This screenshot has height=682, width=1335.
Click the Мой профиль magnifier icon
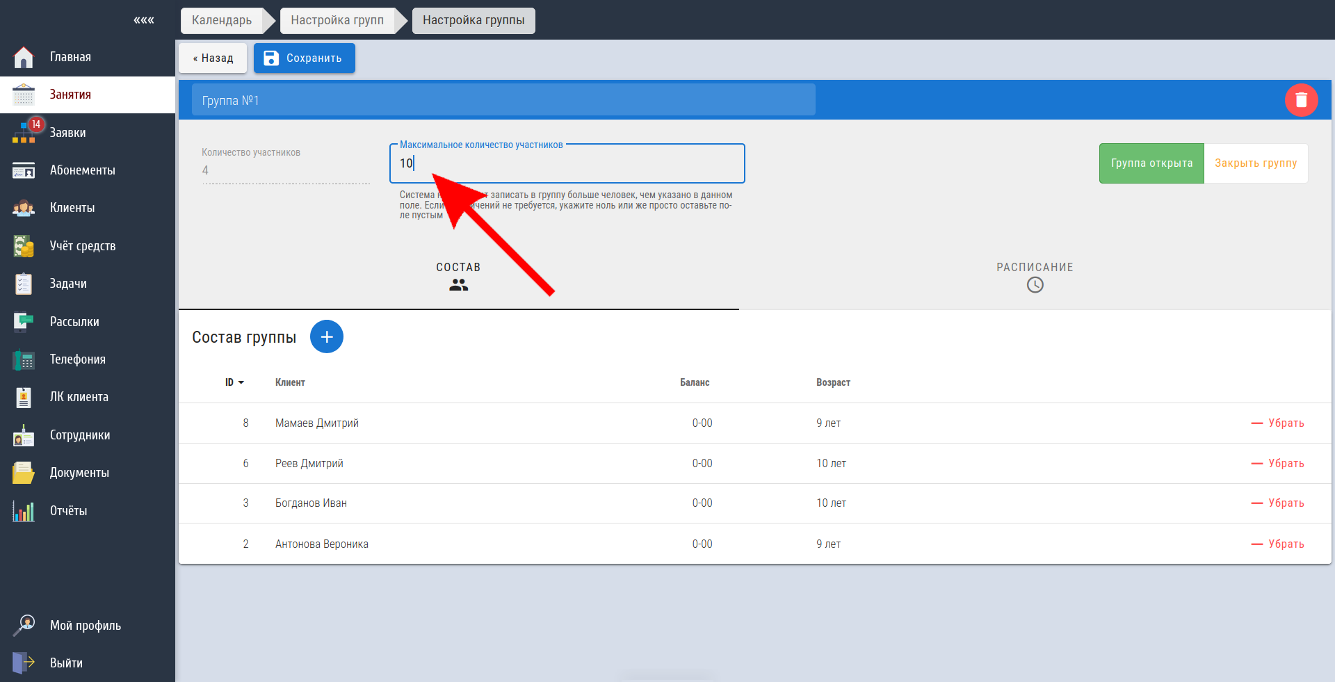point(24,625)
